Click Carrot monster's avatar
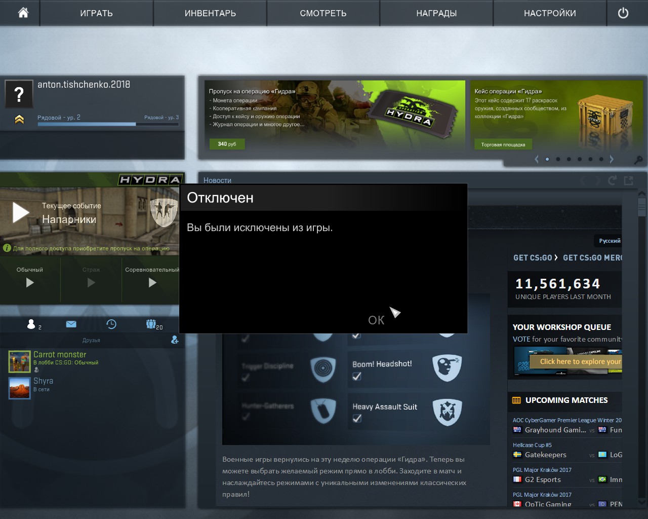The height and width of the screenshot is (519, 648). point(20,361)
